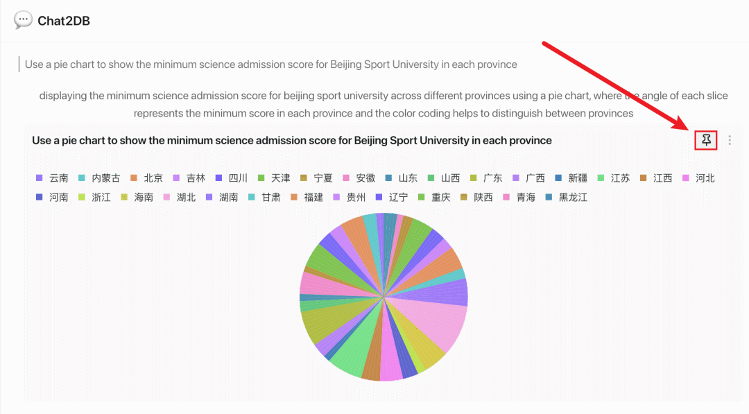Select the 湖北 legend label

[x=187, y=197]
